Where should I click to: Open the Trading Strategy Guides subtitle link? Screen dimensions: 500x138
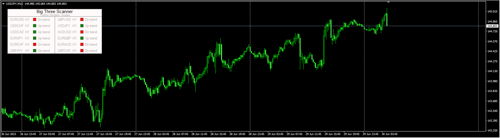pyautogui.click(x=55, y=15)
